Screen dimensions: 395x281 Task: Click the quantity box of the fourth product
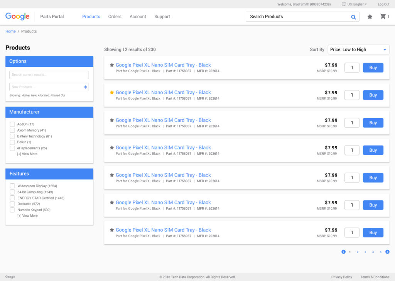(352, 150)
